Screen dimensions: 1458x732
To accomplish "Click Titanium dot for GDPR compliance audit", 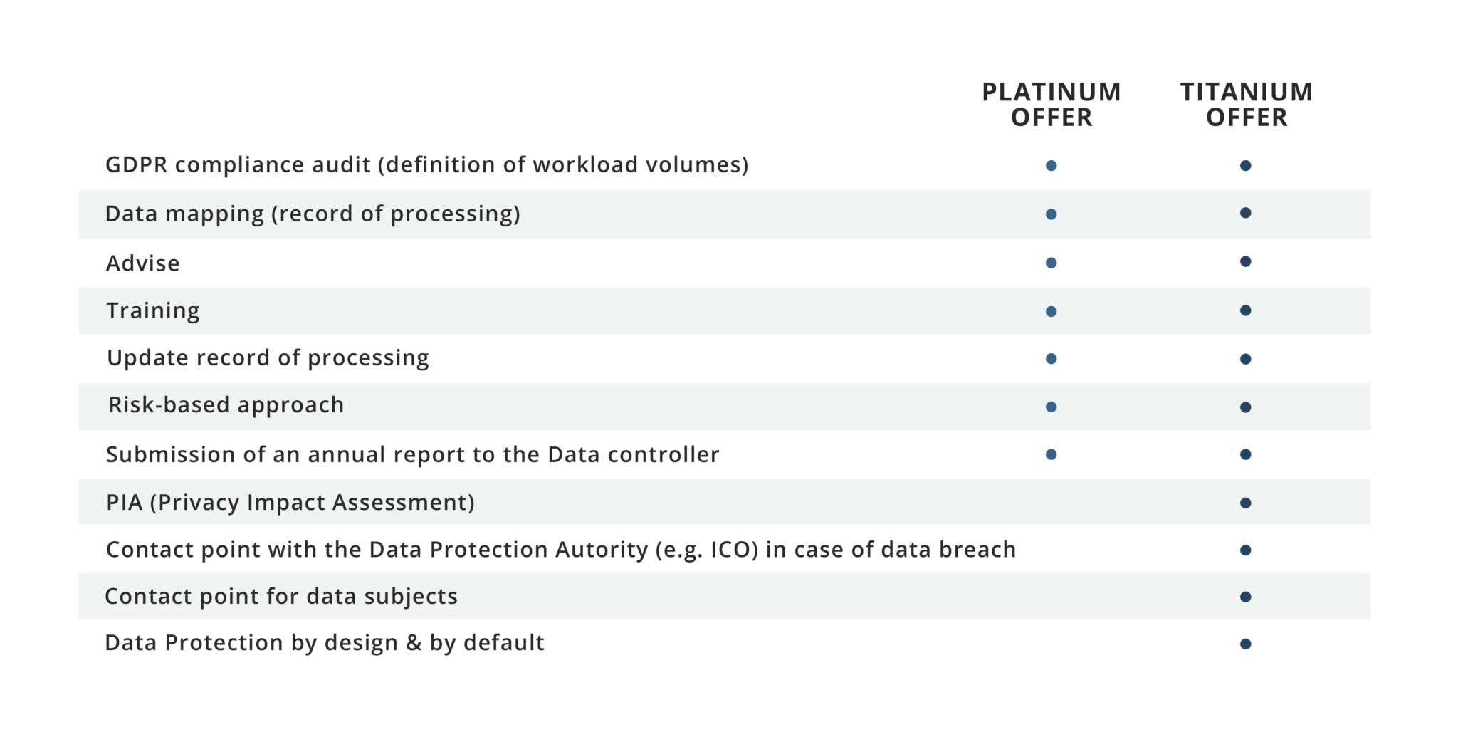I will point(1245,166).
